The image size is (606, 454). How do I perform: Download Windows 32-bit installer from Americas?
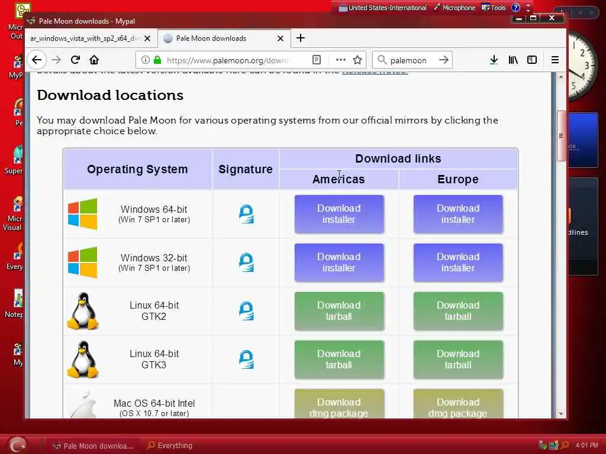(339, 262)
